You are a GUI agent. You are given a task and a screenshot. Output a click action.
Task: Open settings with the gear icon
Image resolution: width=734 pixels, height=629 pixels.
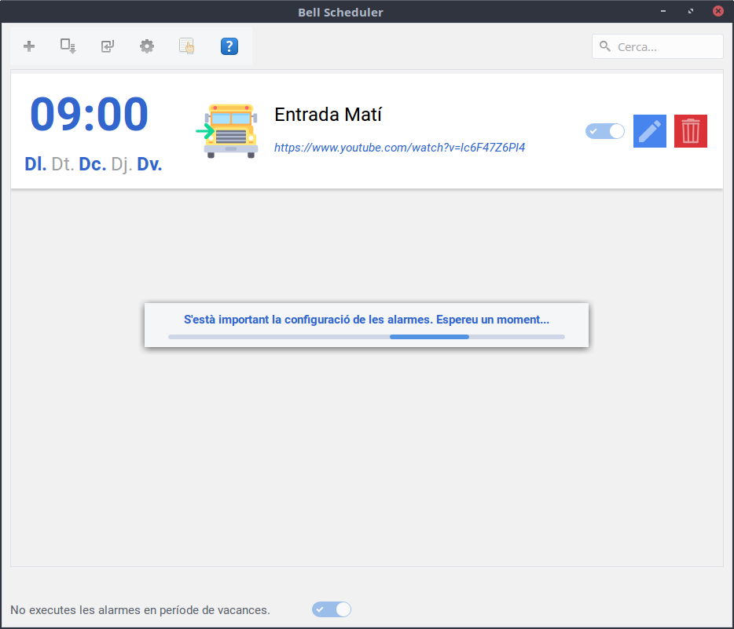[x=147, y=46]
